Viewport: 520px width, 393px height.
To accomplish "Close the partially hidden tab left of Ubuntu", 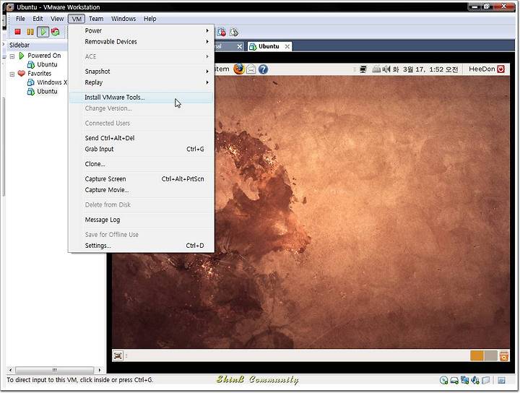I will point(240,47).
